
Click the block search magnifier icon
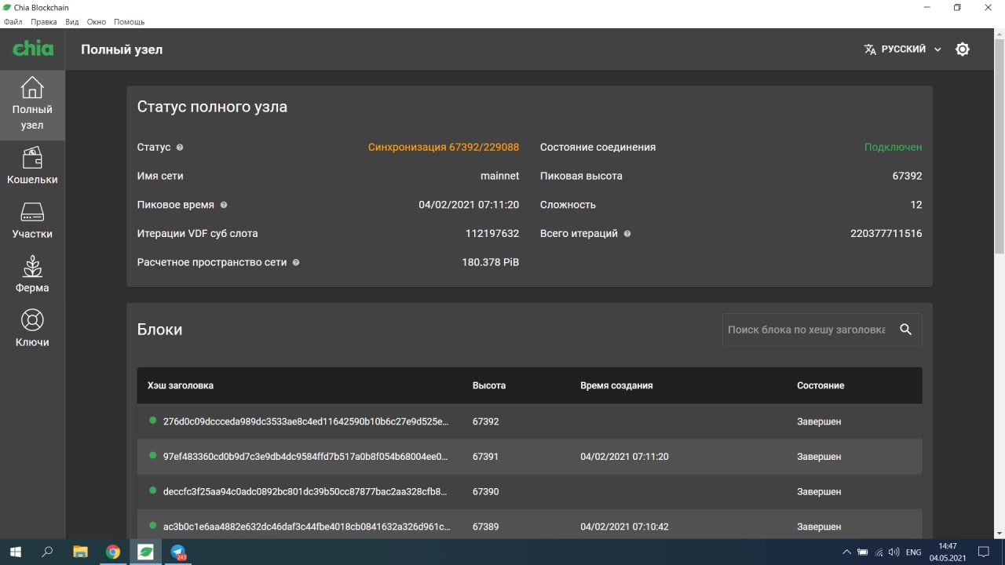(906, 330)
